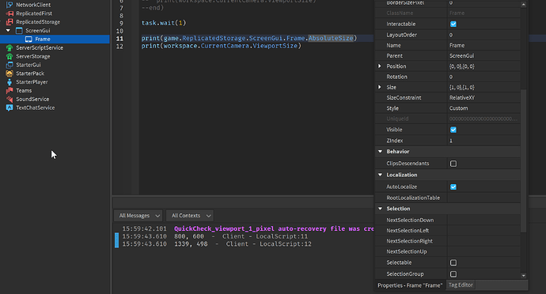546x294 pixels.
Task: Enable the SelectionGroup checkbox
Action: pos(453,274)
